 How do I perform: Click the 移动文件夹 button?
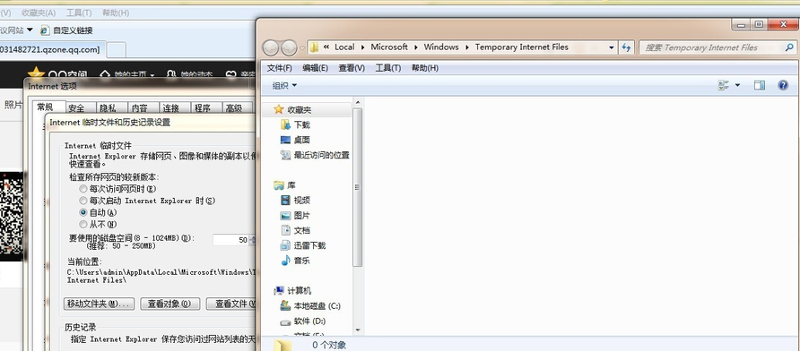point(99,304)
